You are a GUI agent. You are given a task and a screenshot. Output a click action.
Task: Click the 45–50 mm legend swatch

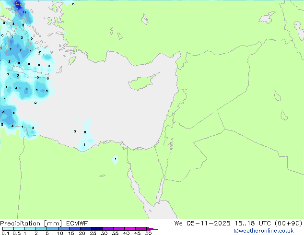point(141,229)
